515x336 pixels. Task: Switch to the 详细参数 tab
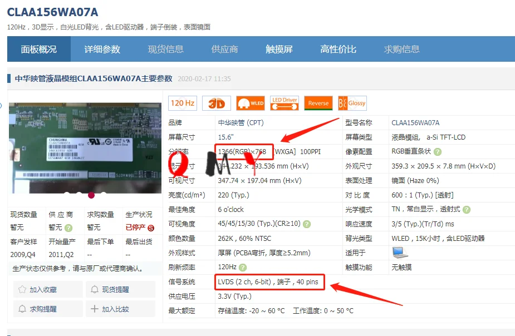[x=102, y=49]
